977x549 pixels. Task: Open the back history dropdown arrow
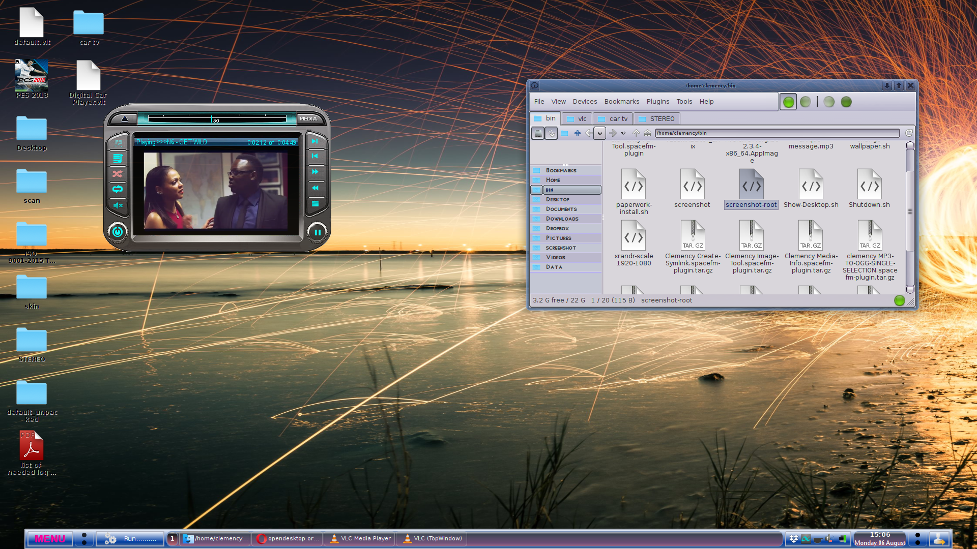point(600,133)
